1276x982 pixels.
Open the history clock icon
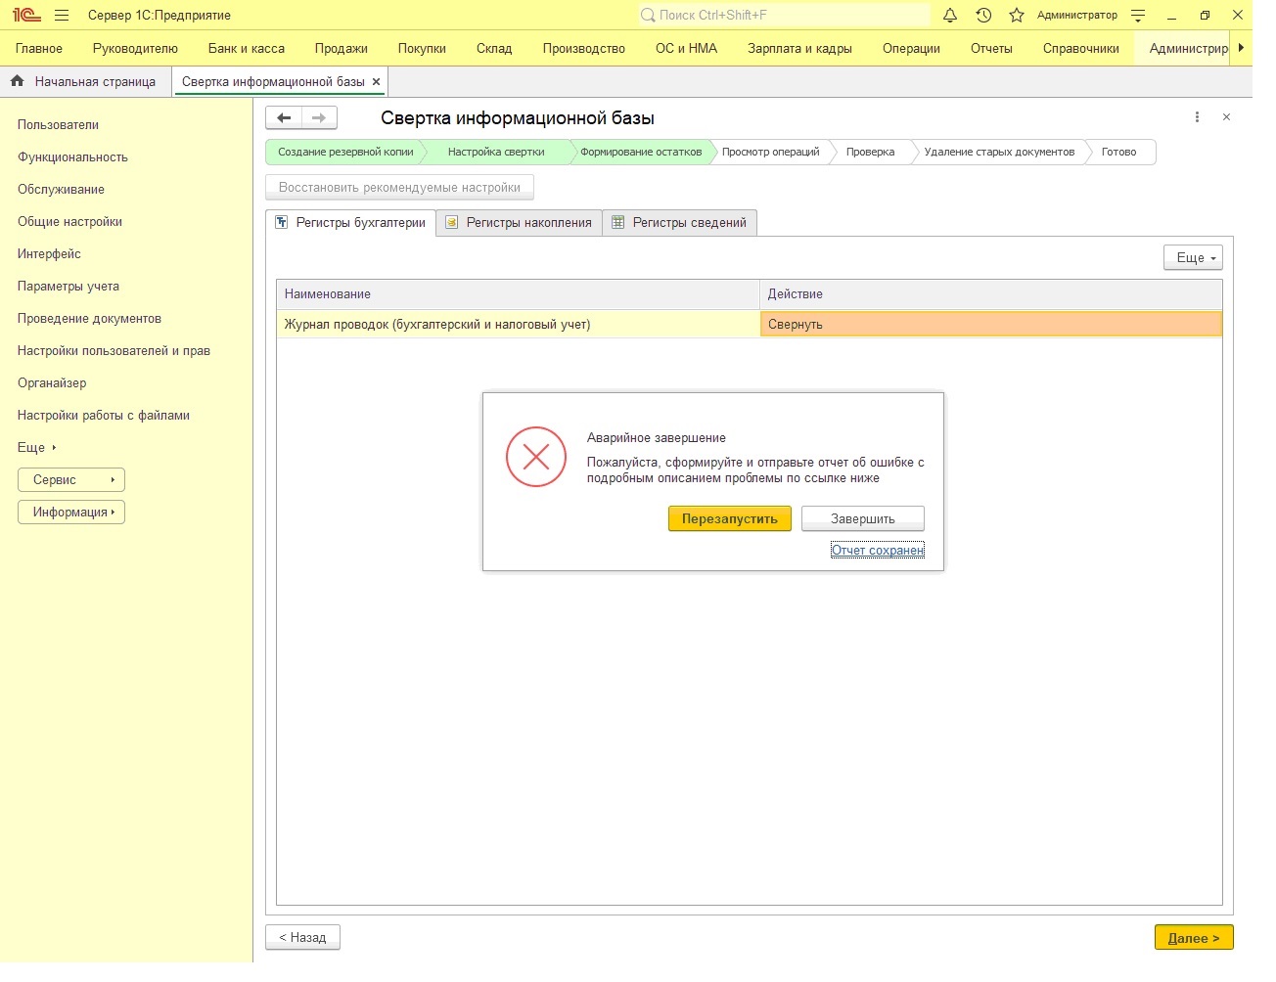pos(983,16)
